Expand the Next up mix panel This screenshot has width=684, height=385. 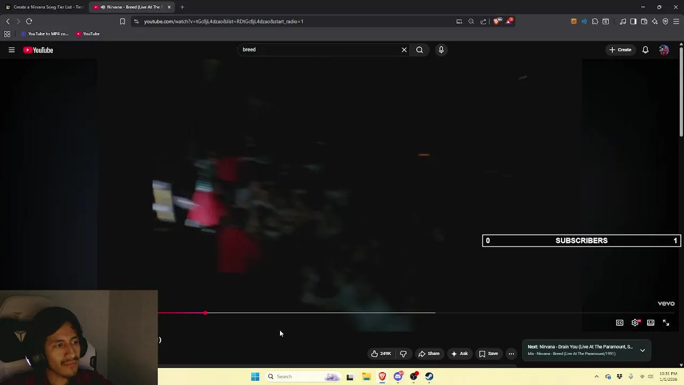pyautogui.click(x=642, y=351)
